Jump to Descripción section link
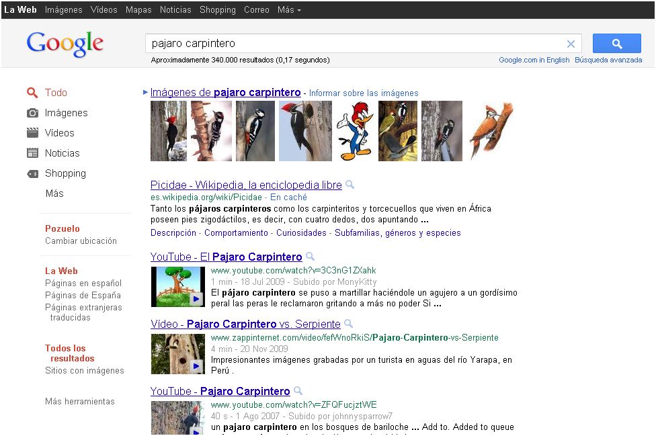The image size is (656, 436). point(173,233)
